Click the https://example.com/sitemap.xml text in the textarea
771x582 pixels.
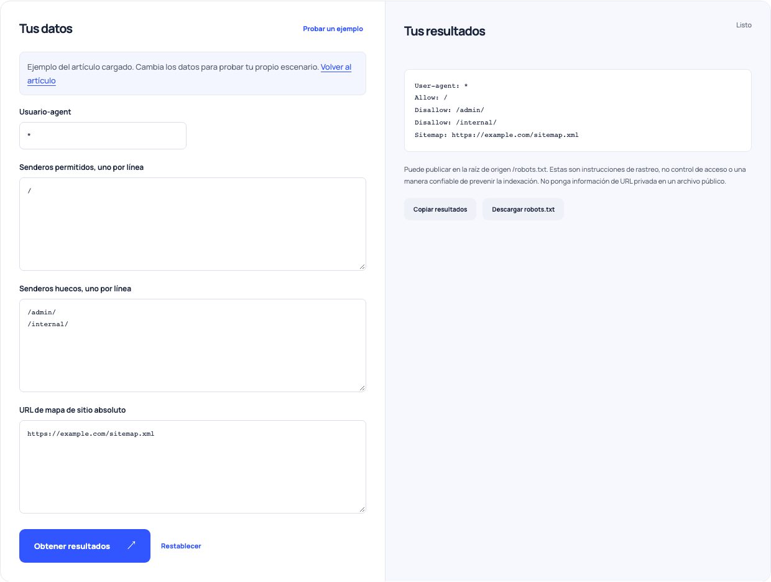pyautogui.click(x=91, y=434)
